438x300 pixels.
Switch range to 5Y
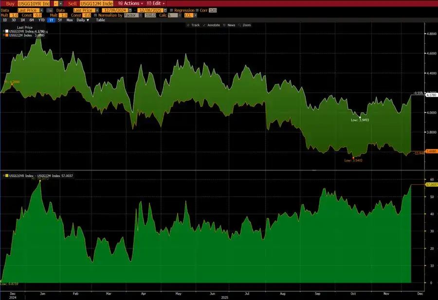[x=60, y=20]
